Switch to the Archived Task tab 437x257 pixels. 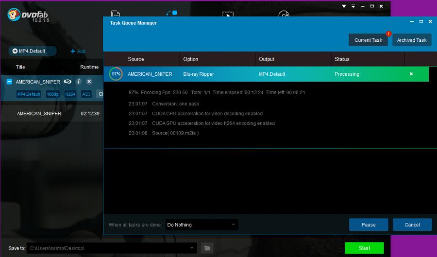(412, 40)
